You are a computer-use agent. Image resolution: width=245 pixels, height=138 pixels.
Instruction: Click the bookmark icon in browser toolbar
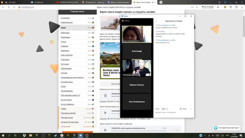[218, 7]
